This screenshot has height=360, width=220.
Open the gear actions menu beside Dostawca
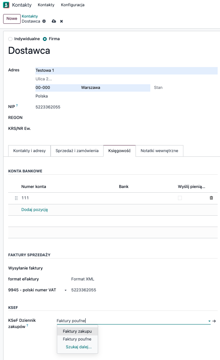(x=44, y=21)
